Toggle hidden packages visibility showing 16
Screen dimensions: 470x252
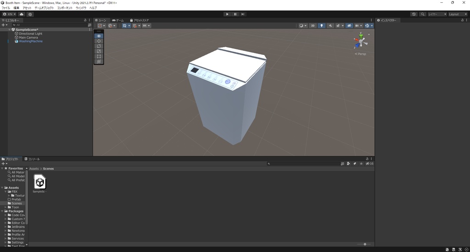point(369,164)
